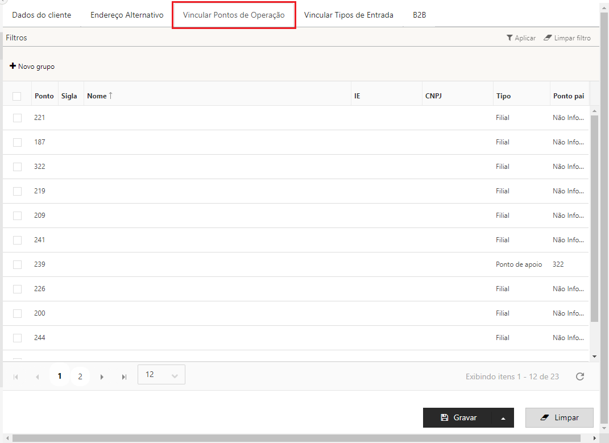
Task: Open the Vincular Tipos de Entrada tab
Action: click(x=349, y=15)
